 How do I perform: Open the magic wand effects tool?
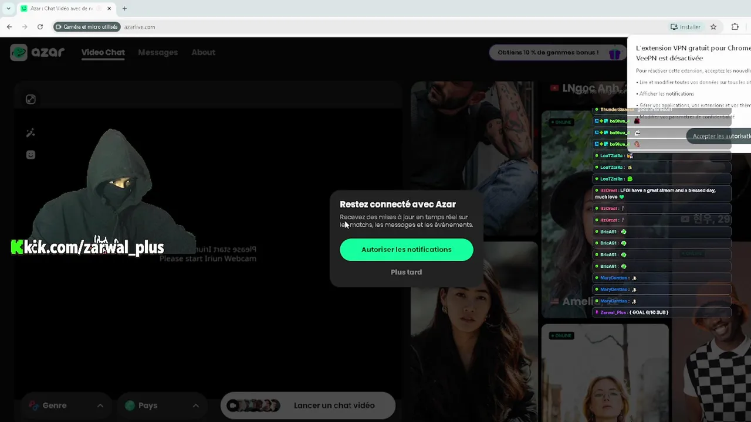(31, 132)
